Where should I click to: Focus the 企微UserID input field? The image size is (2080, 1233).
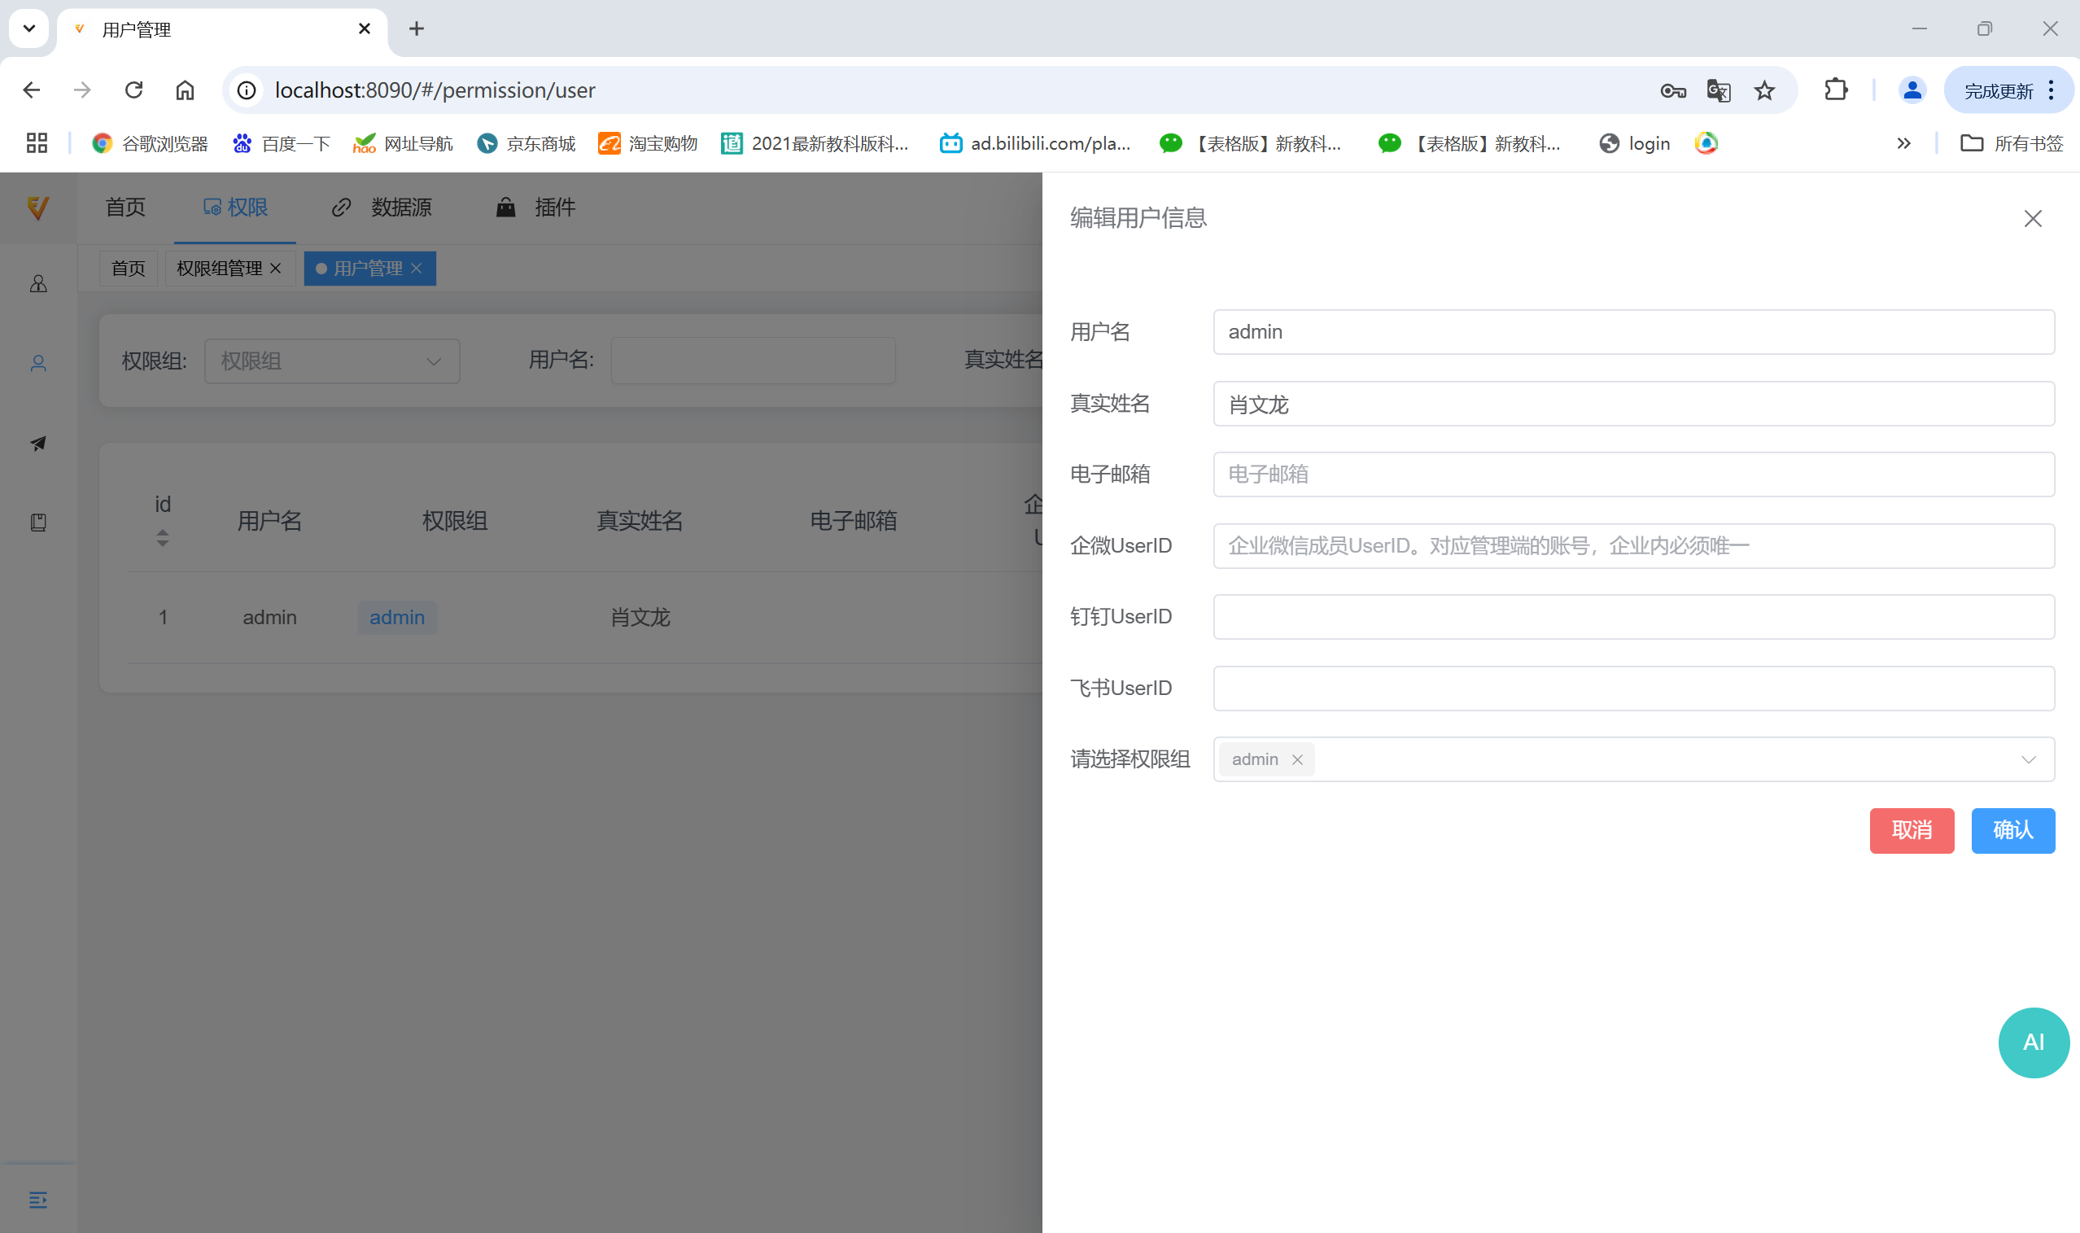pyautogui.click(x=1633, y=546)
